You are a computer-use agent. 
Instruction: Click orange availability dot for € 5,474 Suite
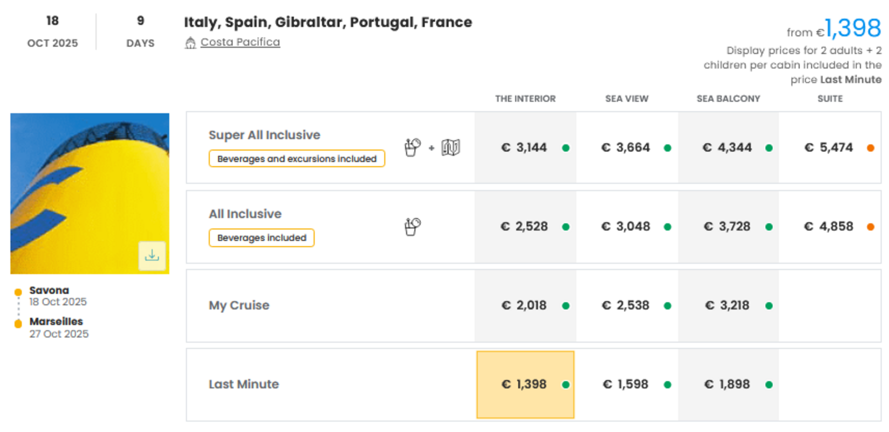[x=870, y=148]
